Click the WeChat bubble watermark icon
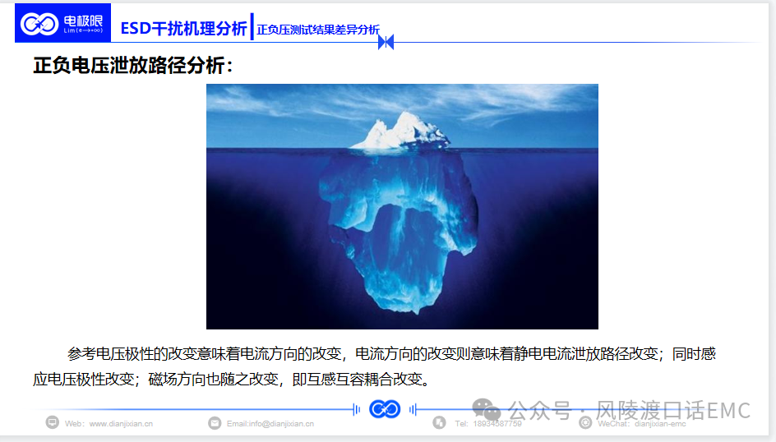Screen dimensions: 776x442 [x=486, y=409]
